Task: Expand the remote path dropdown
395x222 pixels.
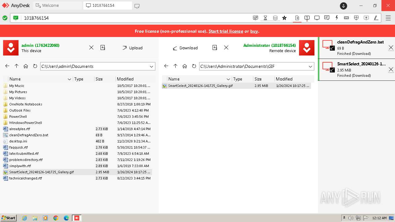Action: coord(310,66)
